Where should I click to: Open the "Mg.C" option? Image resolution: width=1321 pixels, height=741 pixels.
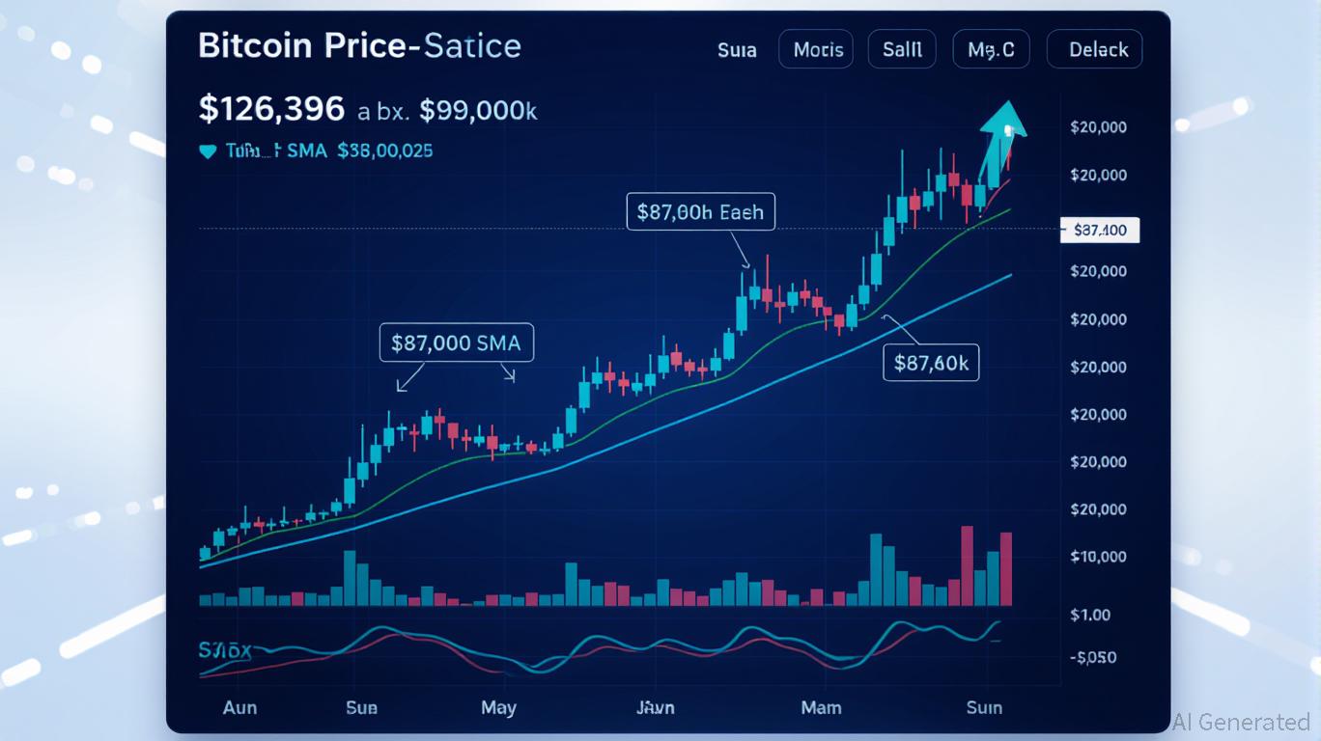point(991,50)
